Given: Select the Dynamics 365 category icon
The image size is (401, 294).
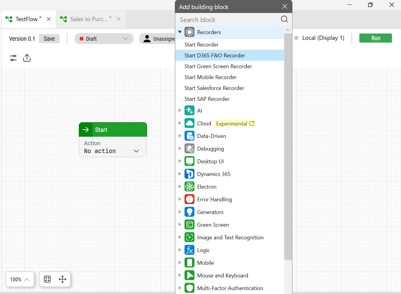Looking at the screenshot, I should point(189,174).
